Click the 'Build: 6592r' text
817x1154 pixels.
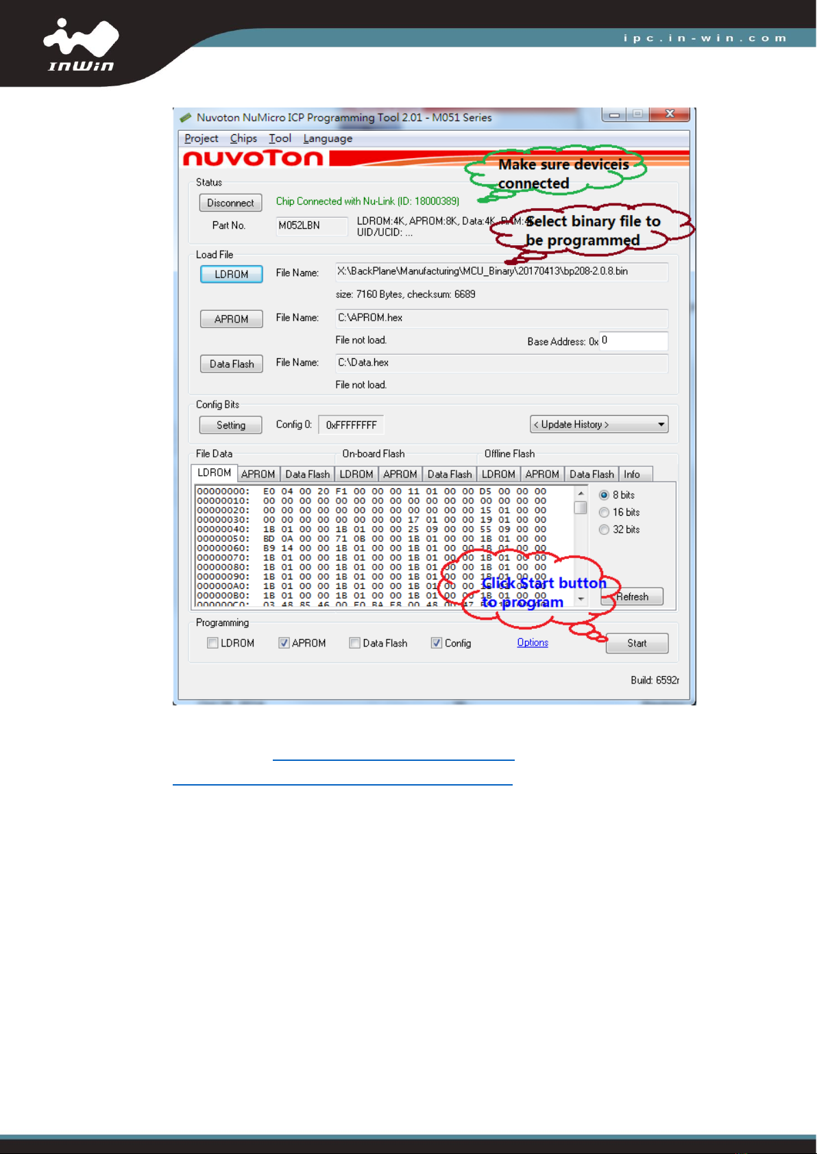[655, 680]
